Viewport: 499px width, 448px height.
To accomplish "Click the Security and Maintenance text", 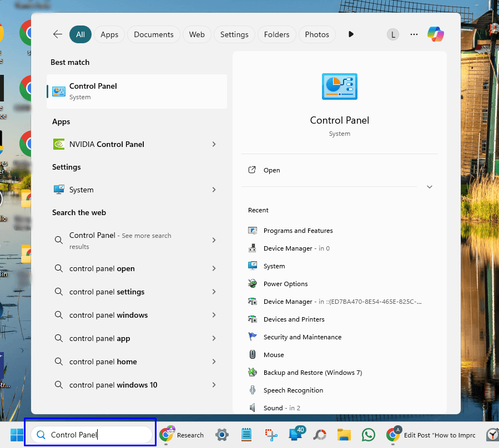I will coord(303,337).
